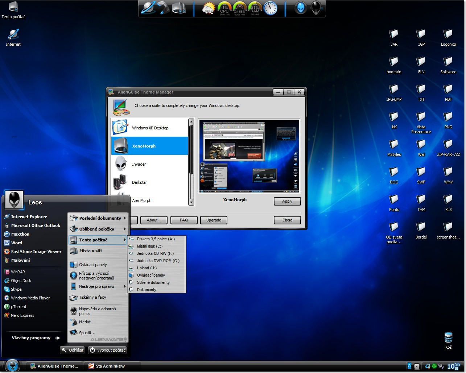The width and height of the screenshot is (466, 373).
Task: Open the FAQ button
Action: [184, 220]
